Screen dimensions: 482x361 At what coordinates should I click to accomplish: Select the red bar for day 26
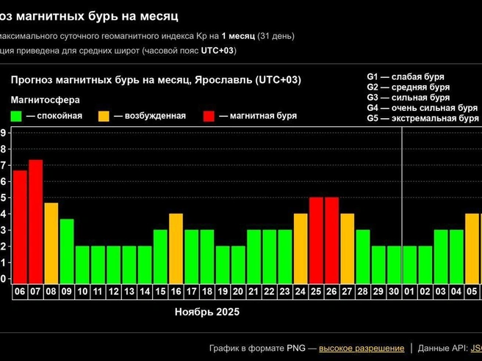point(331,241)
